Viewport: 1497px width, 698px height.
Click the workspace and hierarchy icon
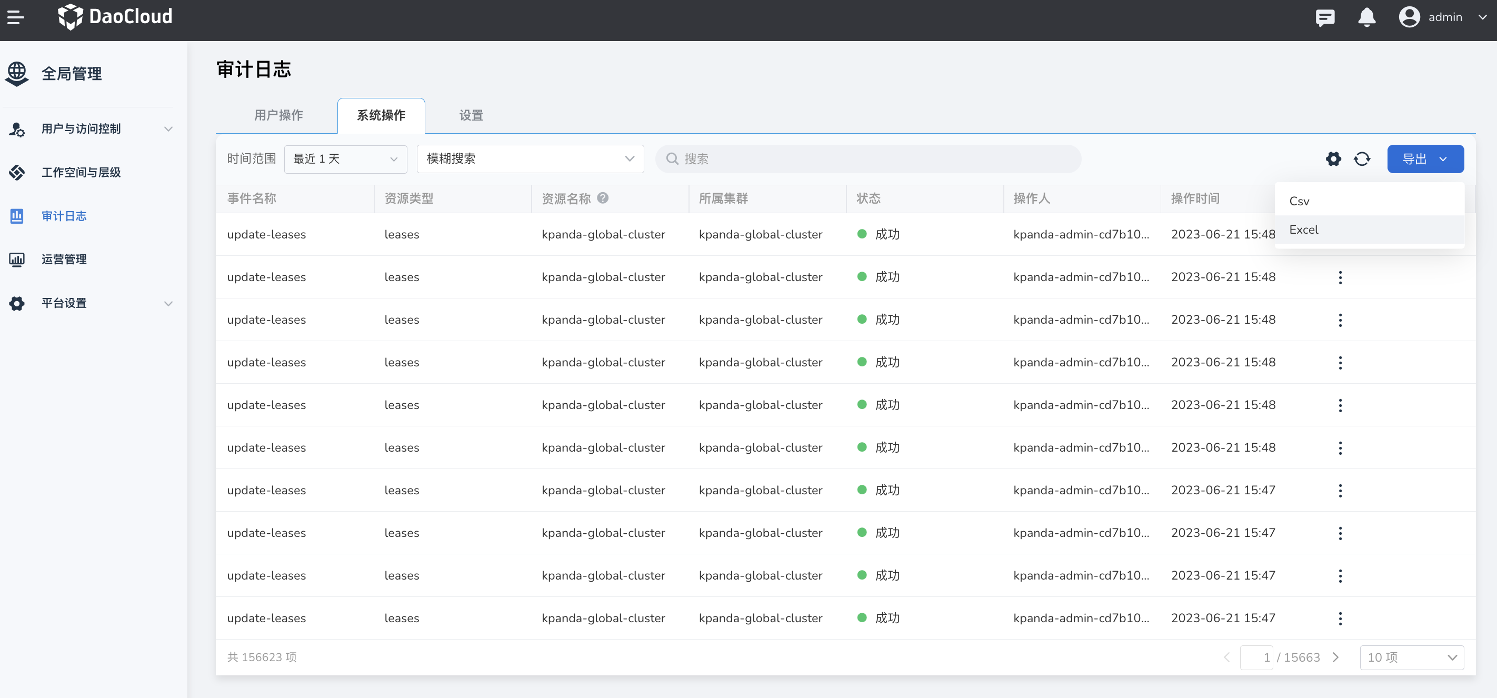pyautogui.click(x=17, y=173)
